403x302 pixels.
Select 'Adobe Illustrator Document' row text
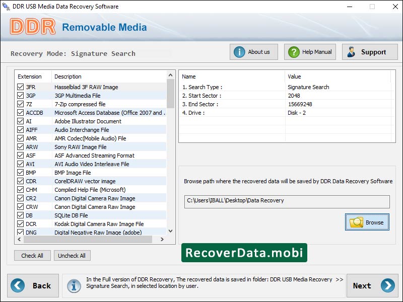point(88,121)
